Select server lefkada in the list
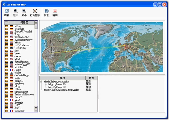The width and height of the screenshot is (169, 120). click(18, 43)
